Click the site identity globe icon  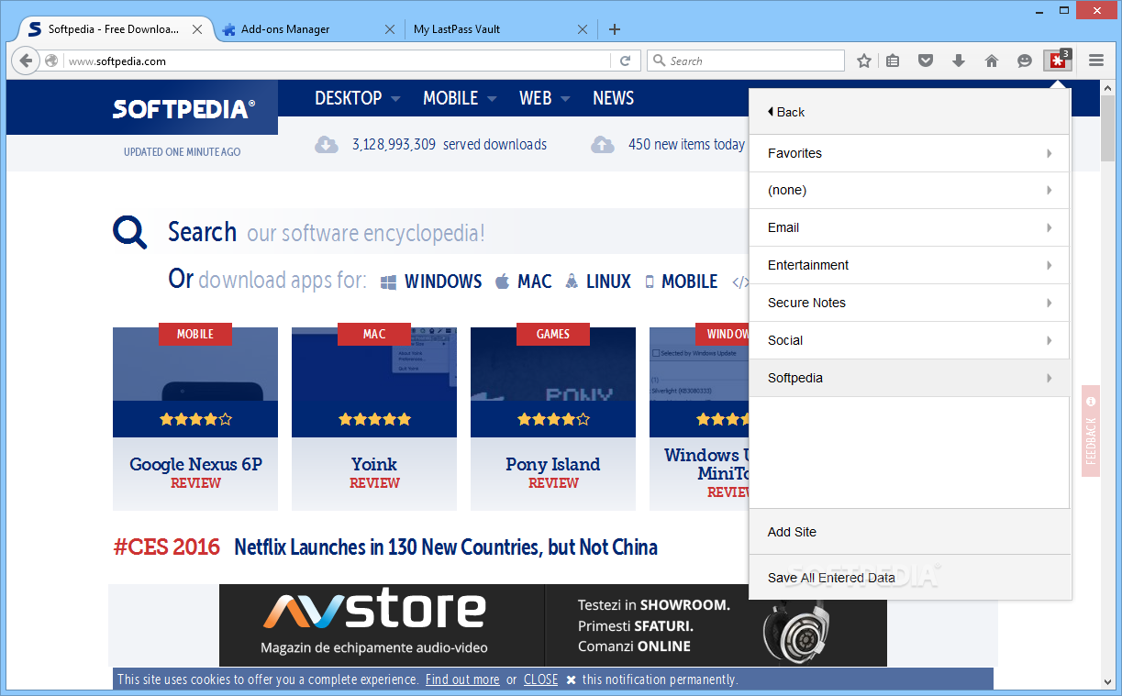[51, 61]
